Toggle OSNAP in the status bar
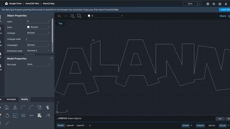This screenshot has height=129, width=230. (185, 125)
